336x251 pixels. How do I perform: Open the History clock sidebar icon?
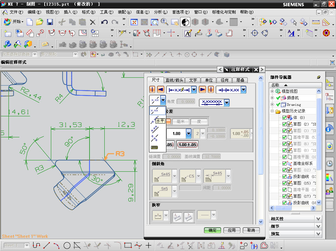(x=329, y=164)
